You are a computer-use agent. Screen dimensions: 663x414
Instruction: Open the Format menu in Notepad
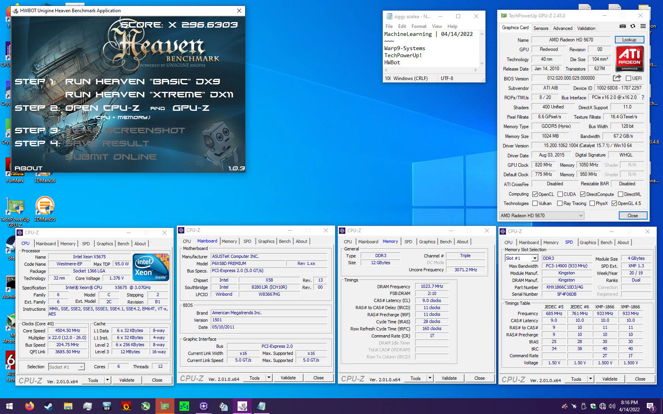point(419,26)
